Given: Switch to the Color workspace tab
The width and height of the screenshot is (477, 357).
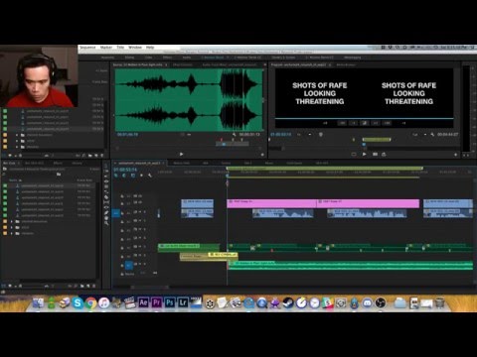Looking at the screenshot, I should click(148, 58).
